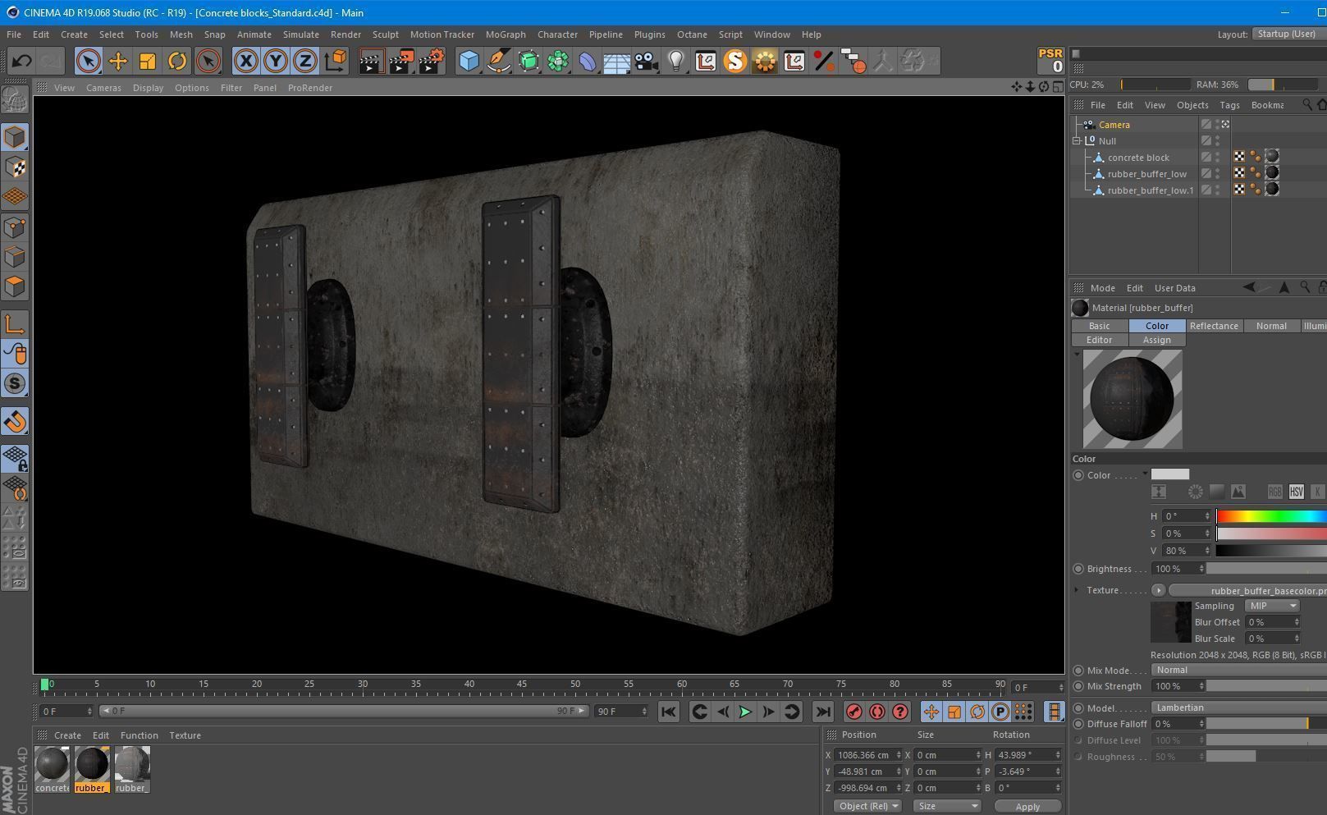1327x815 pixels.
Task: Click the PSR reset button
Action: pos(1051,61)
